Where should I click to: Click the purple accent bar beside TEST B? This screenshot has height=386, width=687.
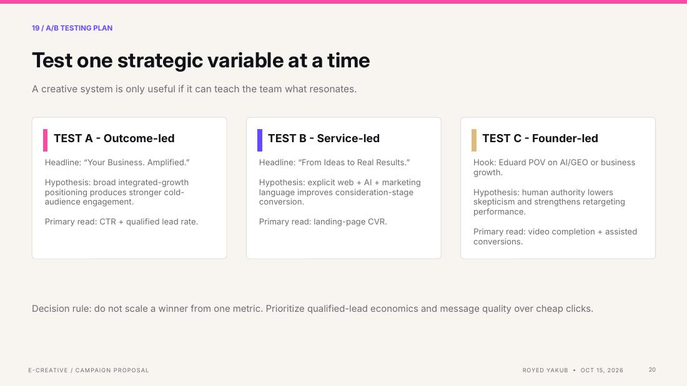[259, 140]
